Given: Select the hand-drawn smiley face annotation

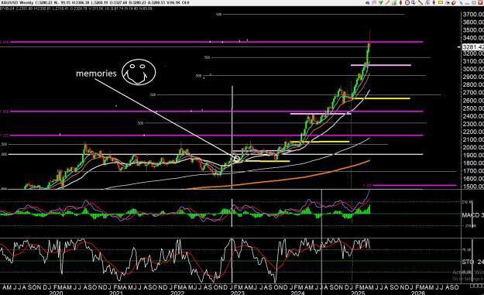Looking at the screenshot, I should [x=139, y=72].
